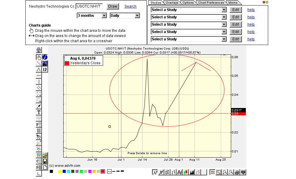Select the hand pan tool
This screenshot has width=296, height=179.
coord(39,57)
